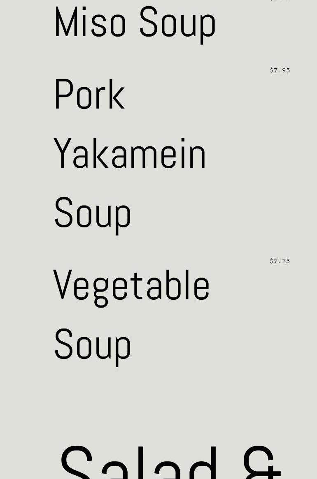Click the $7.75 price label
This screenshot has width=317, height=479.
(280, 261)
